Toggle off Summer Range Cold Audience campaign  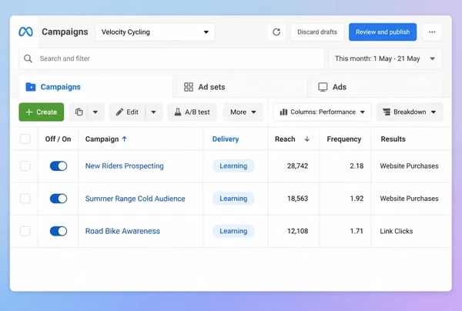pos(59,199)
